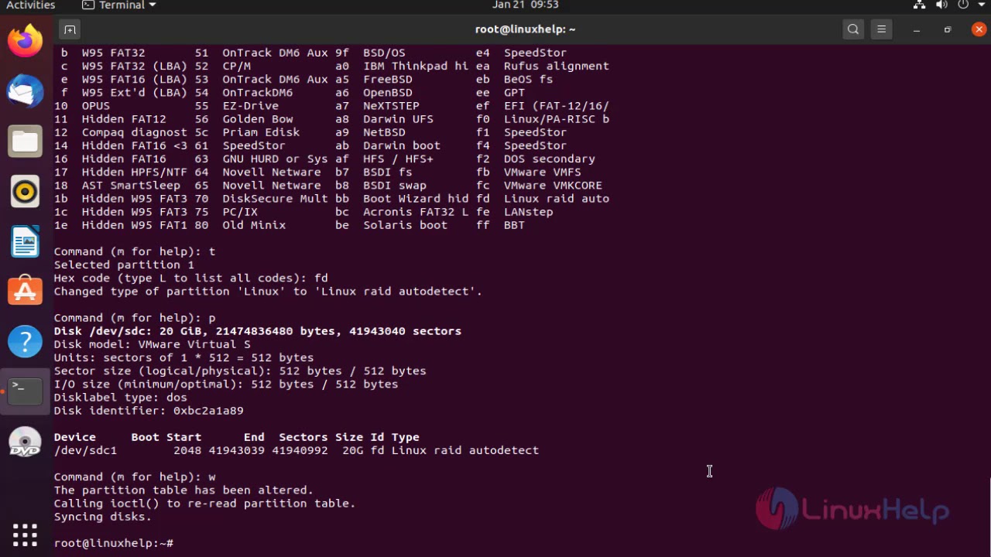Open the volume indicator in top bar
This screenshot has height=557, width=991.
pos(941,5)
